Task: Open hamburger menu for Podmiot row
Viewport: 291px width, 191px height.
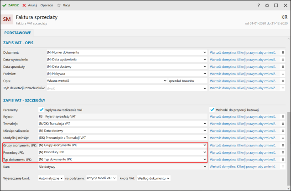Action: [283, 73]
